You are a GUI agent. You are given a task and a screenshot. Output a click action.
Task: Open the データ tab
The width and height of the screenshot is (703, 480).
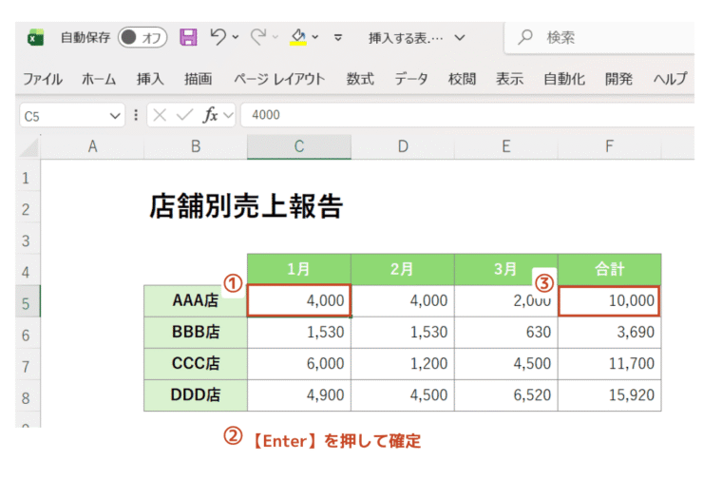click(410, 79)
